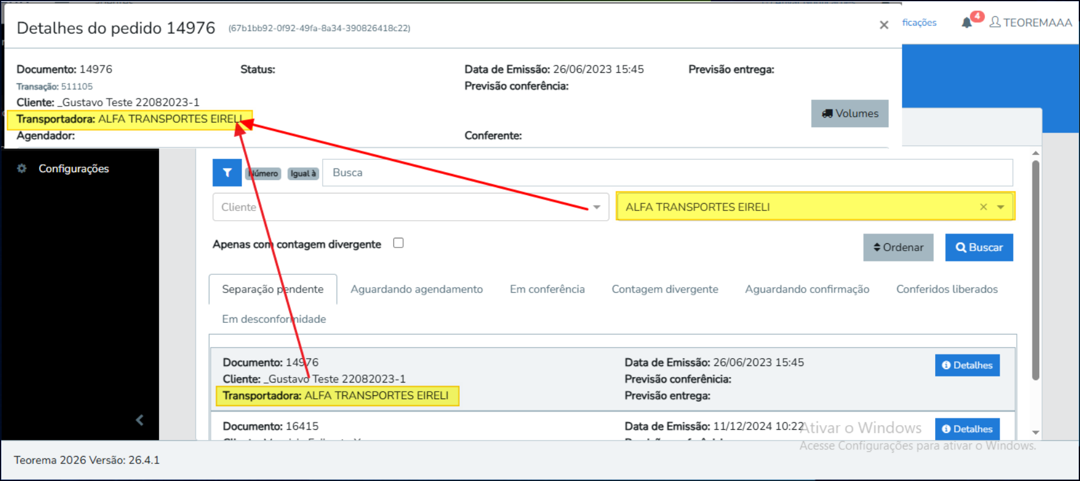Click the blue filter funnel icon

click(x=226, y=173)
